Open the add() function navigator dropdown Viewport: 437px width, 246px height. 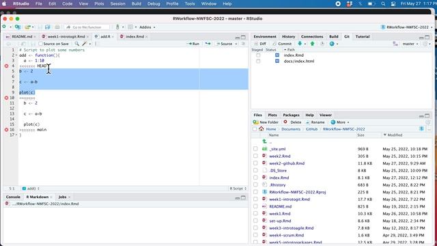pos(31,189)
